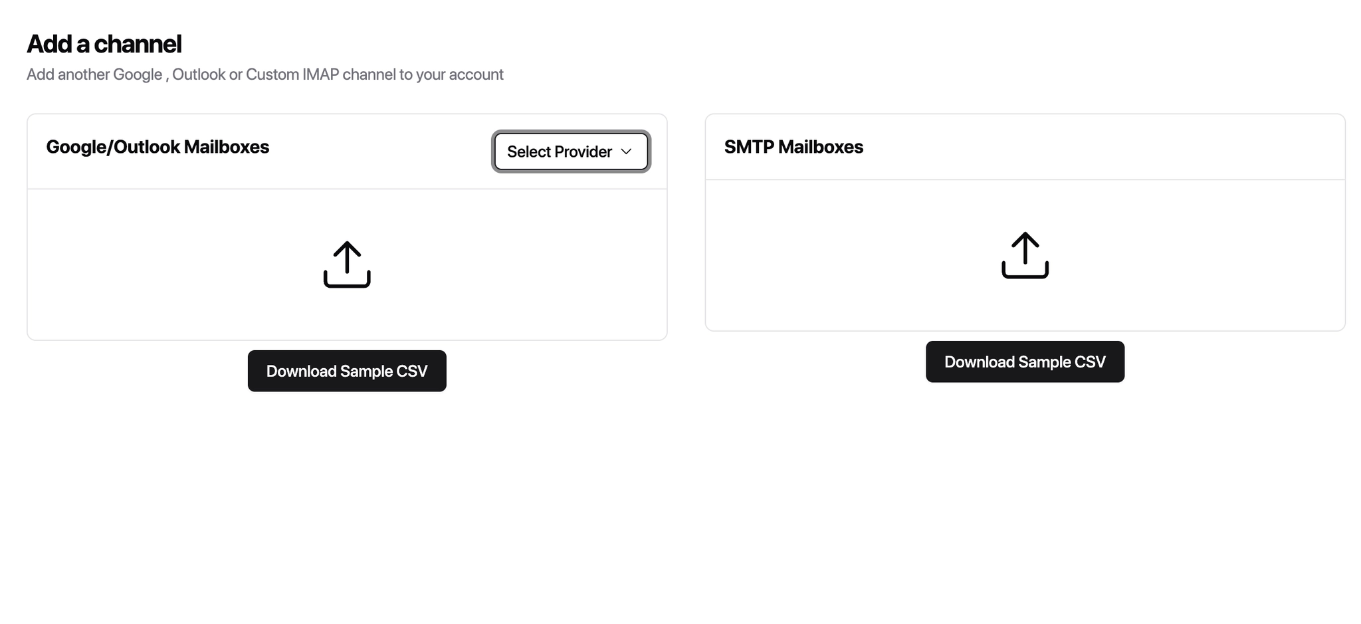This screenshot has height=624, width=1361.
Task: Click the SMTP Mailboxes card title
Action: (793, 147)
